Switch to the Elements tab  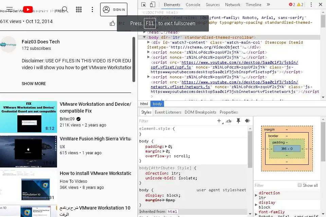(172, 4)
